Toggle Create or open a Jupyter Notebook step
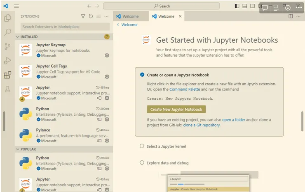Viewport: 305px width, 192px height. (x=142, y=75)
